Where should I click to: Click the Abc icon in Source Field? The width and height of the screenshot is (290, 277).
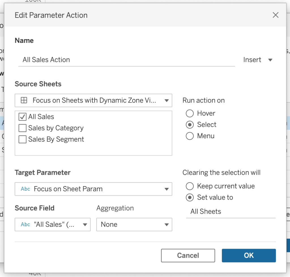(x=25, y=224)
